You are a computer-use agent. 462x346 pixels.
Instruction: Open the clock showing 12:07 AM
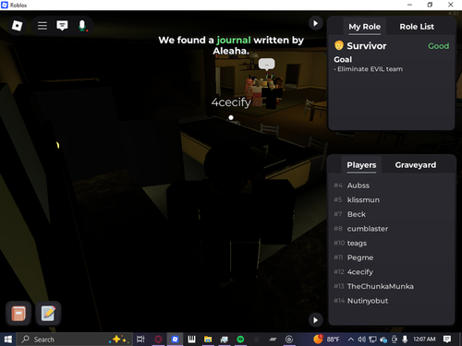tap(424, 340)
